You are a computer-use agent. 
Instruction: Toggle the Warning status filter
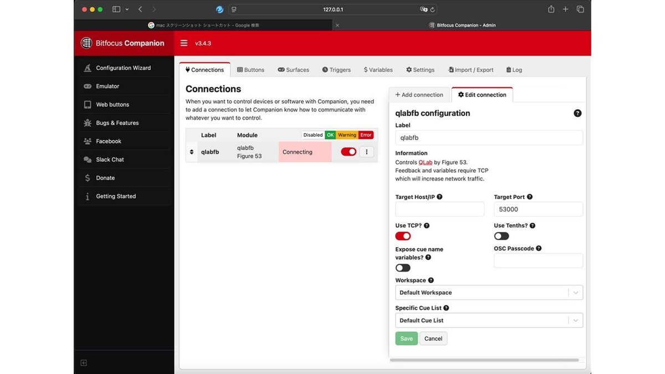(x=347, y=135)
